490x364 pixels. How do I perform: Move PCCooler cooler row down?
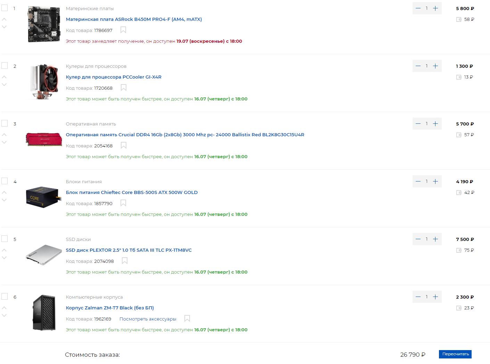click(4, 84)
